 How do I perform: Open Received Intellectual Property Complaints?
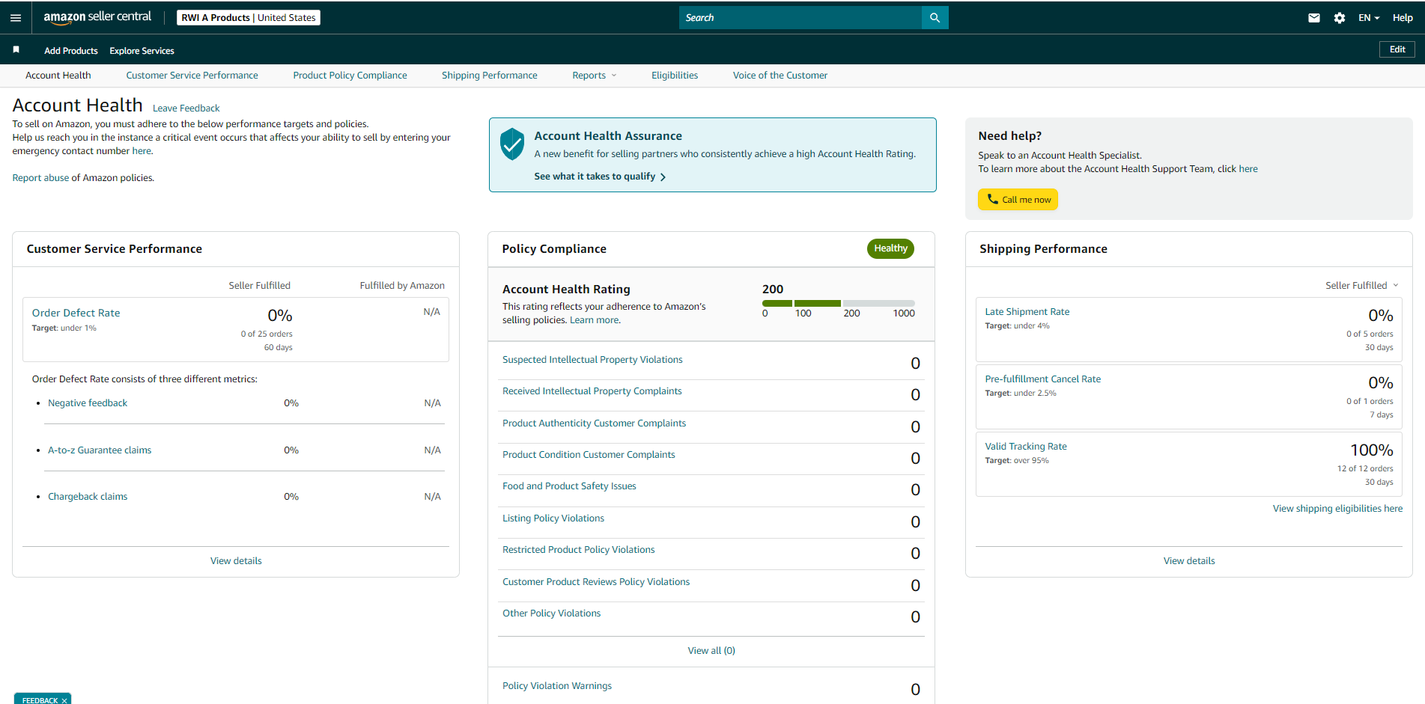click(x=592, y=391)
